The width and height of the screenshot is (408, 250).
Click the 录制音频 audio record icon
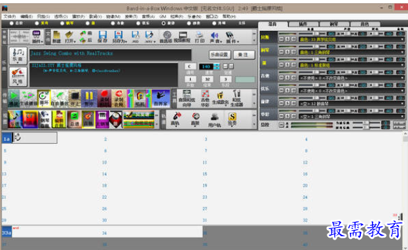coord(119,98)
